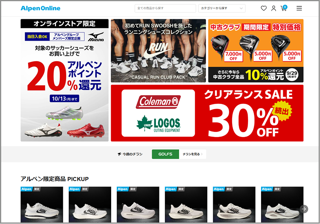
Task: Select the fifth Alpen限定 shoe thumbnail
Action: (x=234, y=205)
